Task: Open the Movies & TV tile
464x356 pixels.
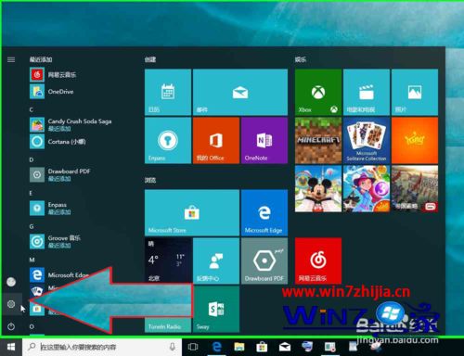Action: tap(367, 92)
